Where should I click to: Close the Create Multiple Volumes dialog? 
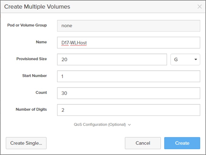[x=200, y=6]
